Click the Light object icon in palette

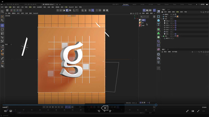pyautogui.click(x=159, y=62)
